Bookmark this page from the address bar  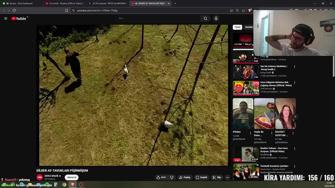(x=66, y=10)
